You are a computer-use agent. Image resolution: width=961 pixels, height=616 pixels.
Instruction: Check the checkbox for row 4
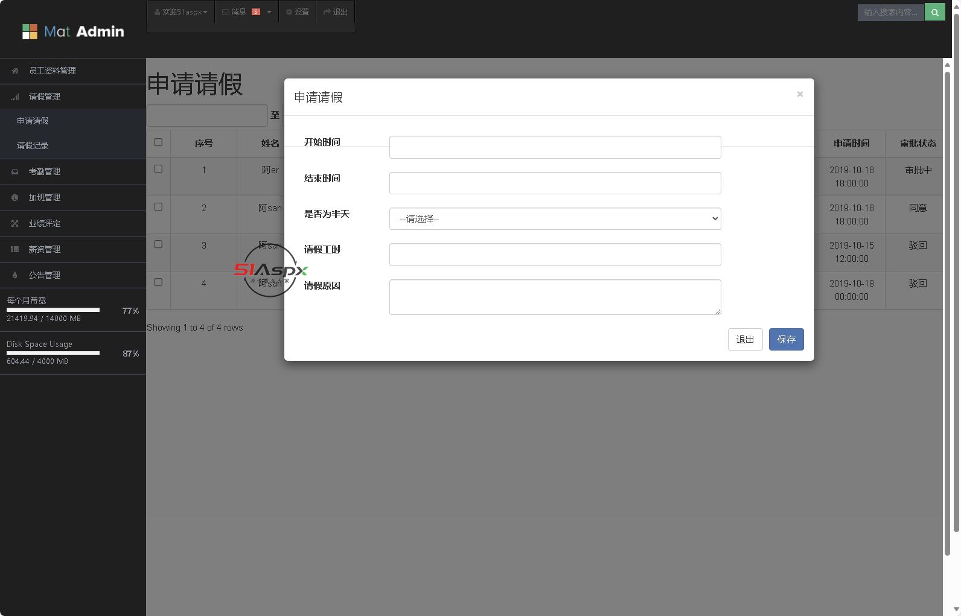click(158, 282)
